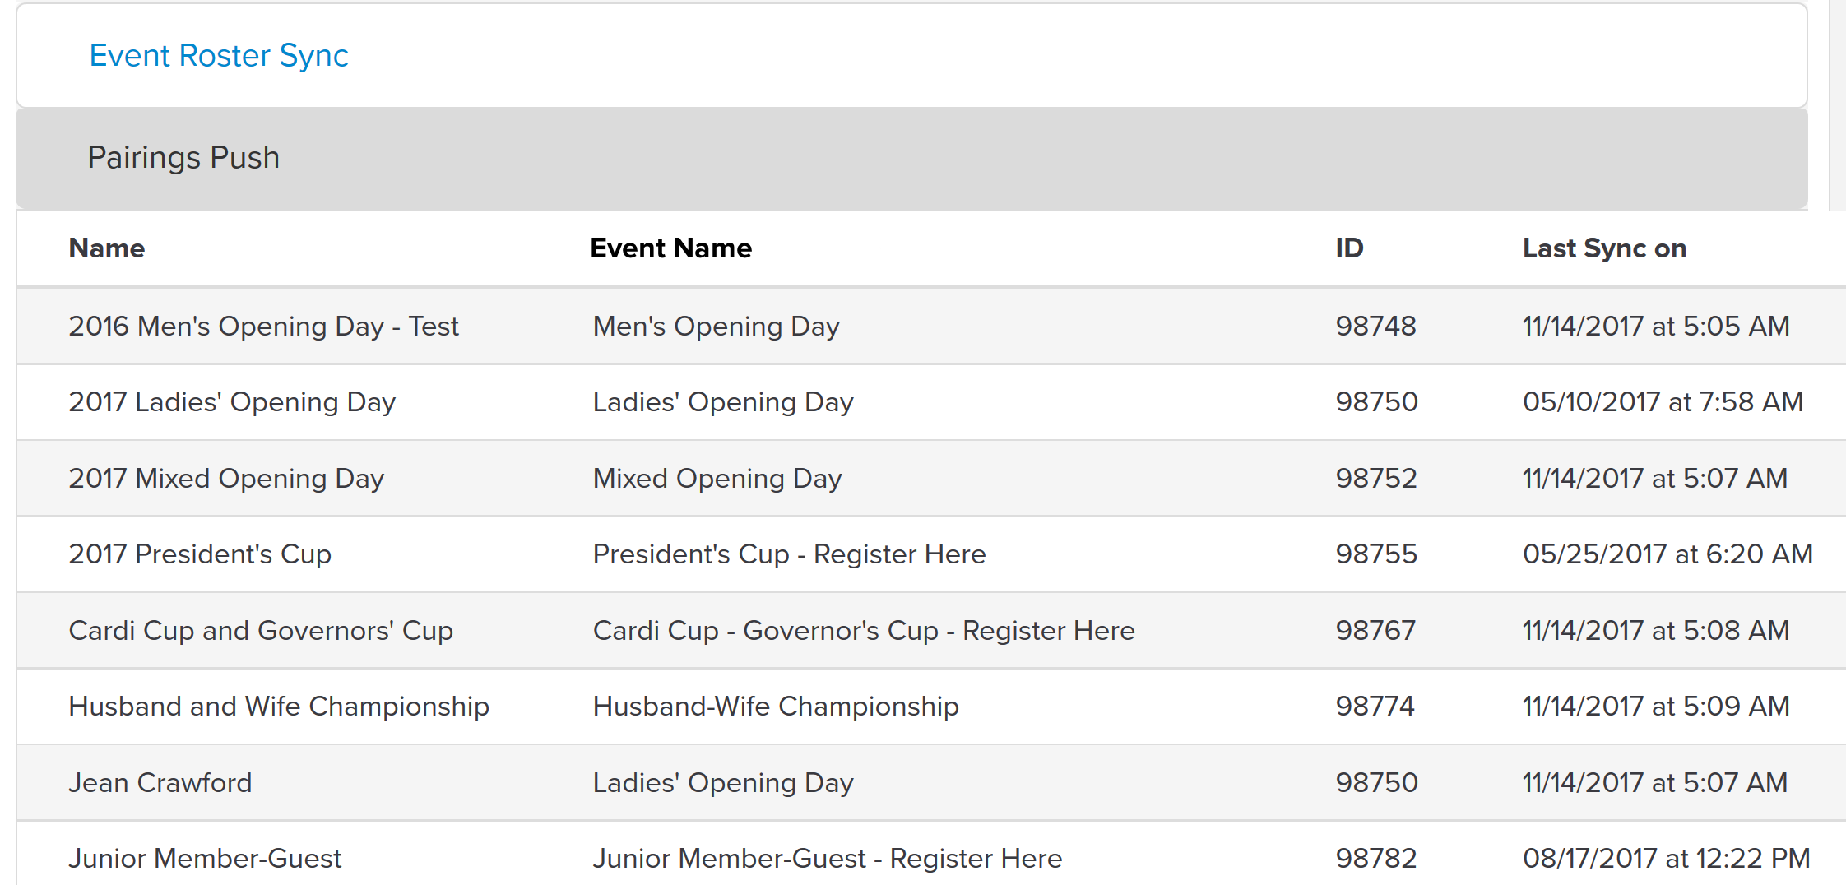Click ID 98767 in Cardi Cup row
1846x885 pixels.
click(x=1375, y=631)
